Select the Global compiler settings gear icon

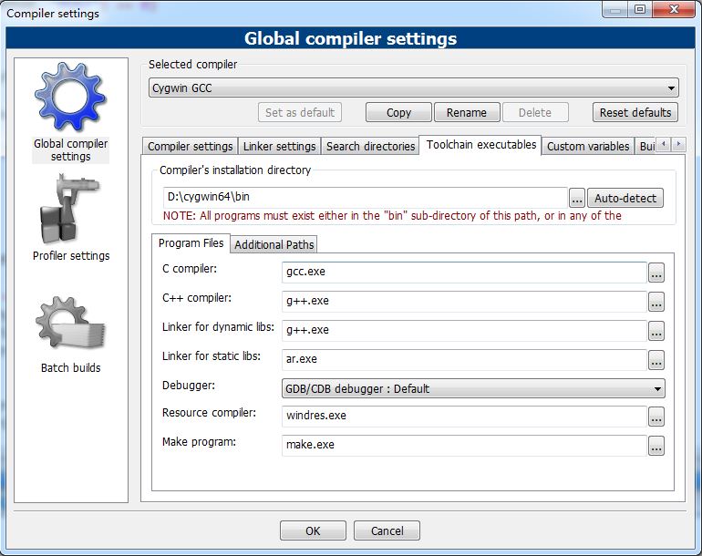click(x=70, y=97)
